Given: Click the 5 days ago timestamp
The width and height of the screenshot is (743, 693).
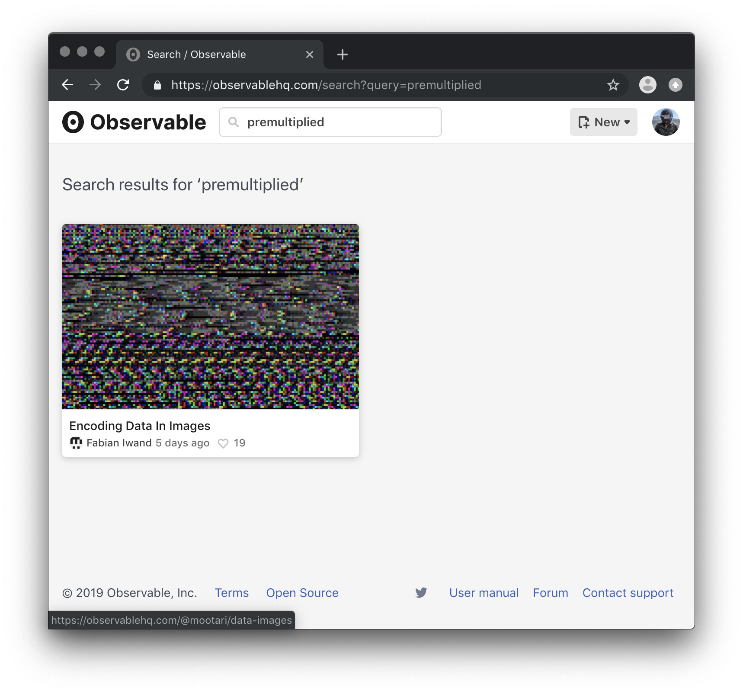Looking at the screenshot, I should 183,443.
